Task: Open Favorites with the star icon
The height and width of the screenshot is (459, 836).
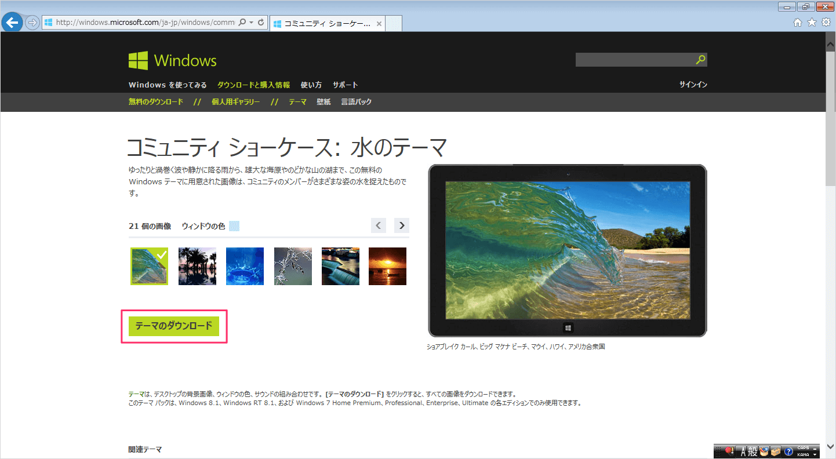Action: point(812,23)
